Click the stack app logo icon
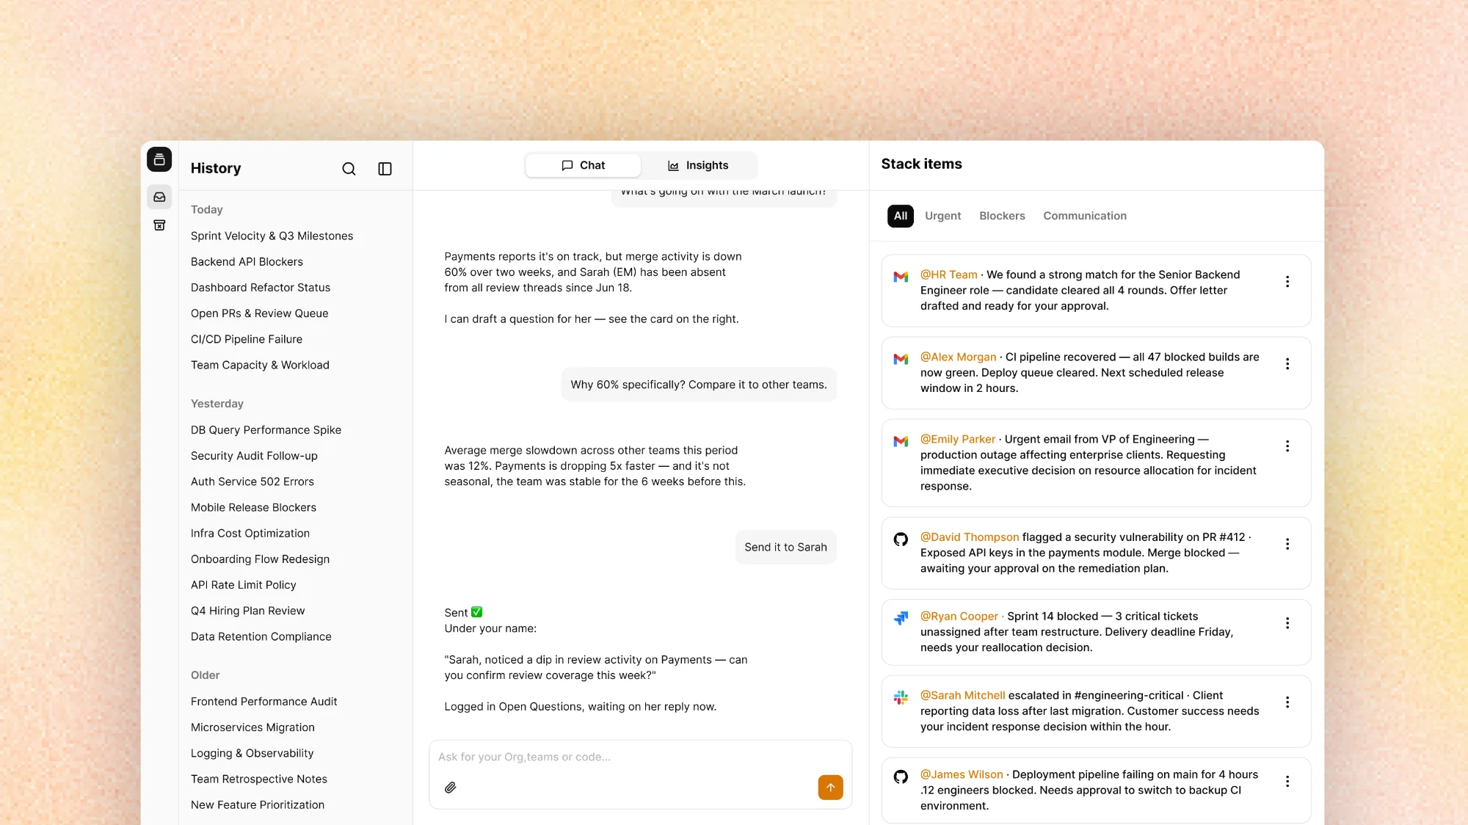 [159, 159]
